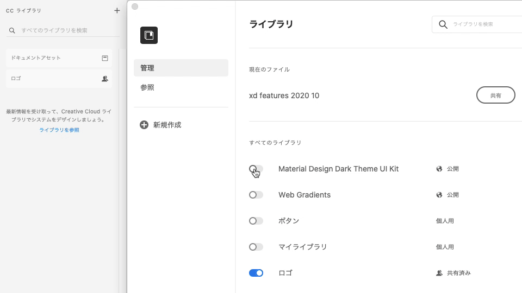The height and width of the screenshot is (293, 522).
Task: Close the library manager dialog button
Action: (x=135, y=7)
